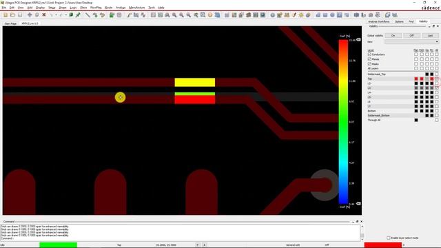This screenshot has height=248, width=441.
Task: Toggle the Planes layer checkbox
Action: pyautogui.click(x=369, y=59)
